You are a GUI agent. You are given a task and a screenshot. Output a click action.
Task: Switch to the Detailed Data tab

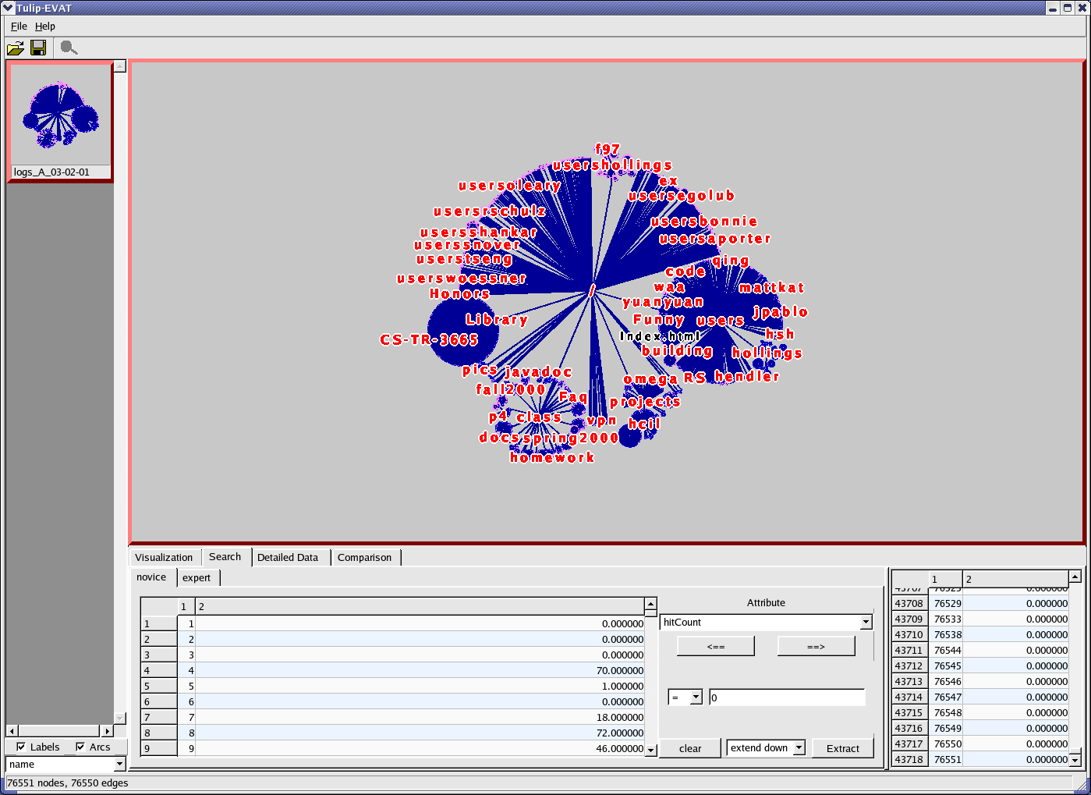(288, 557)
